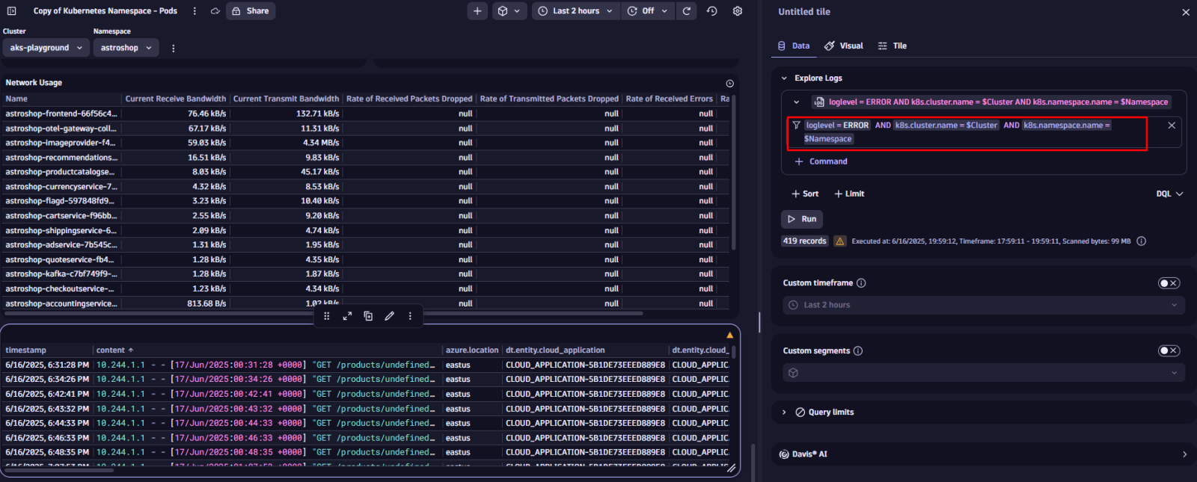Open the version history clock icon
The image size is (1197, 482).
(x=712, y=11)
